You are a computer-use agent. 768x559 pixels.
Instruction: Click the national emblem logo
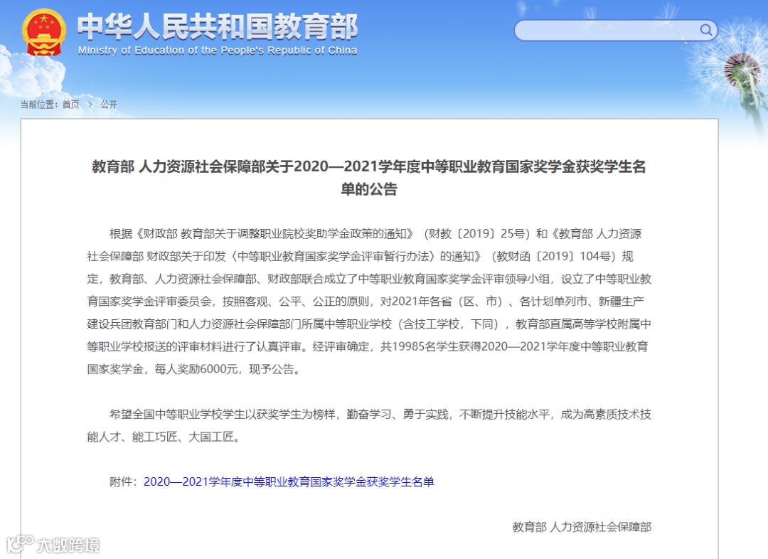(43, 33)
